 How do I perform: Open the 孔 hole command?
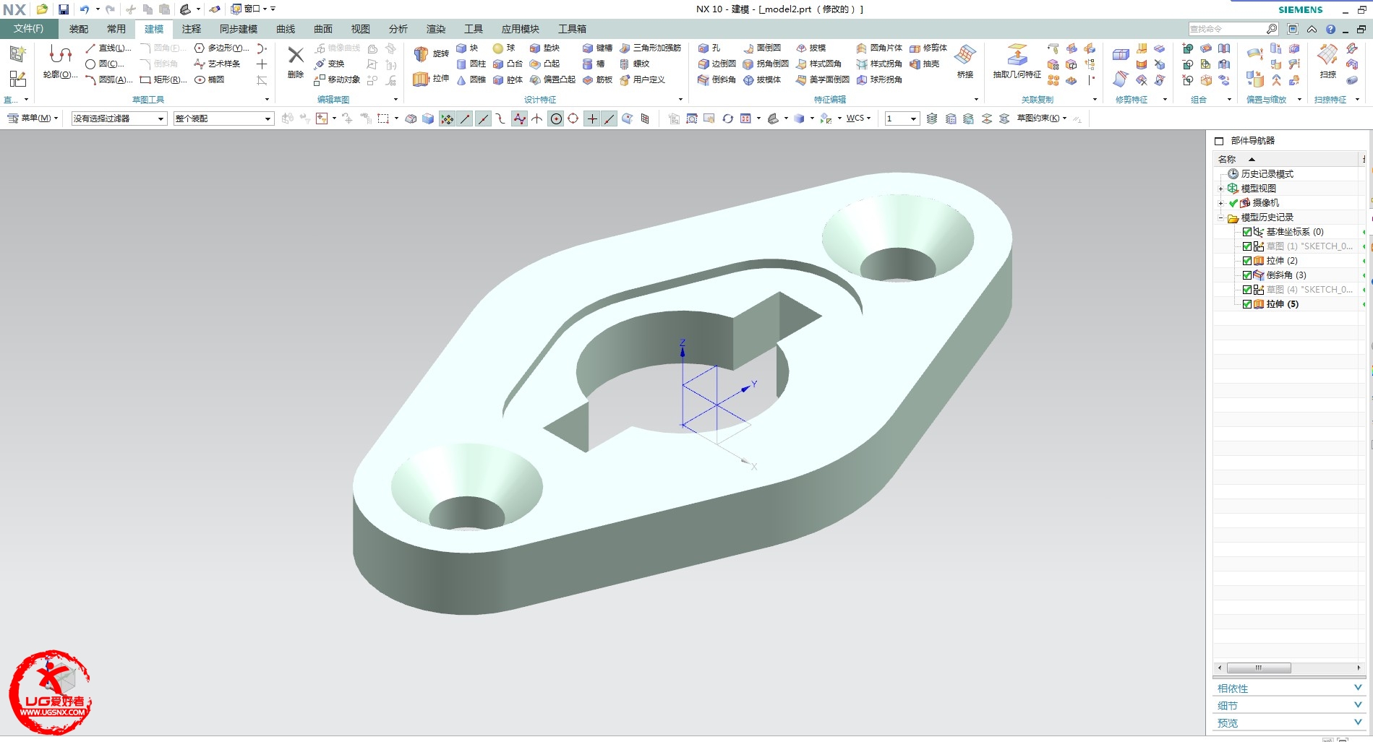click(709, 48)
